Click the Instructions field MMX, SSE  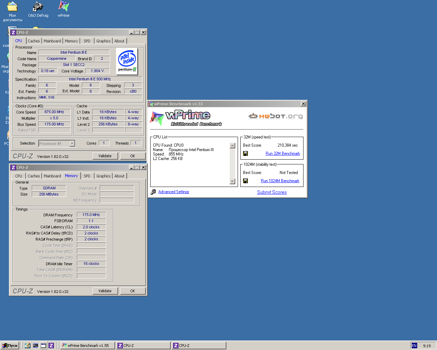[90, 97]
